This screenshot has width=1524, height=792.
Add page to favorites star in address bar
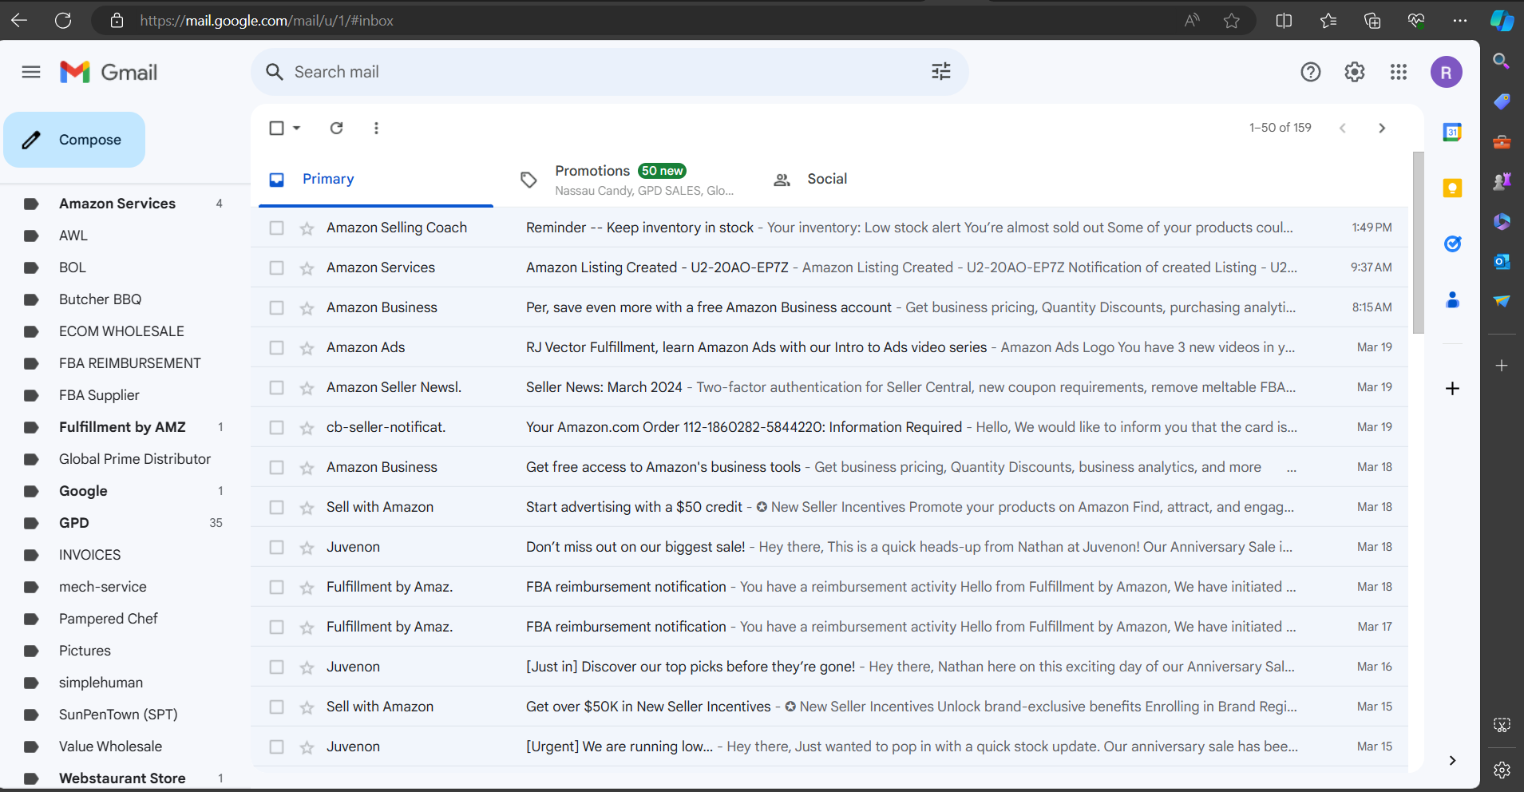(x=1232, y=21)
